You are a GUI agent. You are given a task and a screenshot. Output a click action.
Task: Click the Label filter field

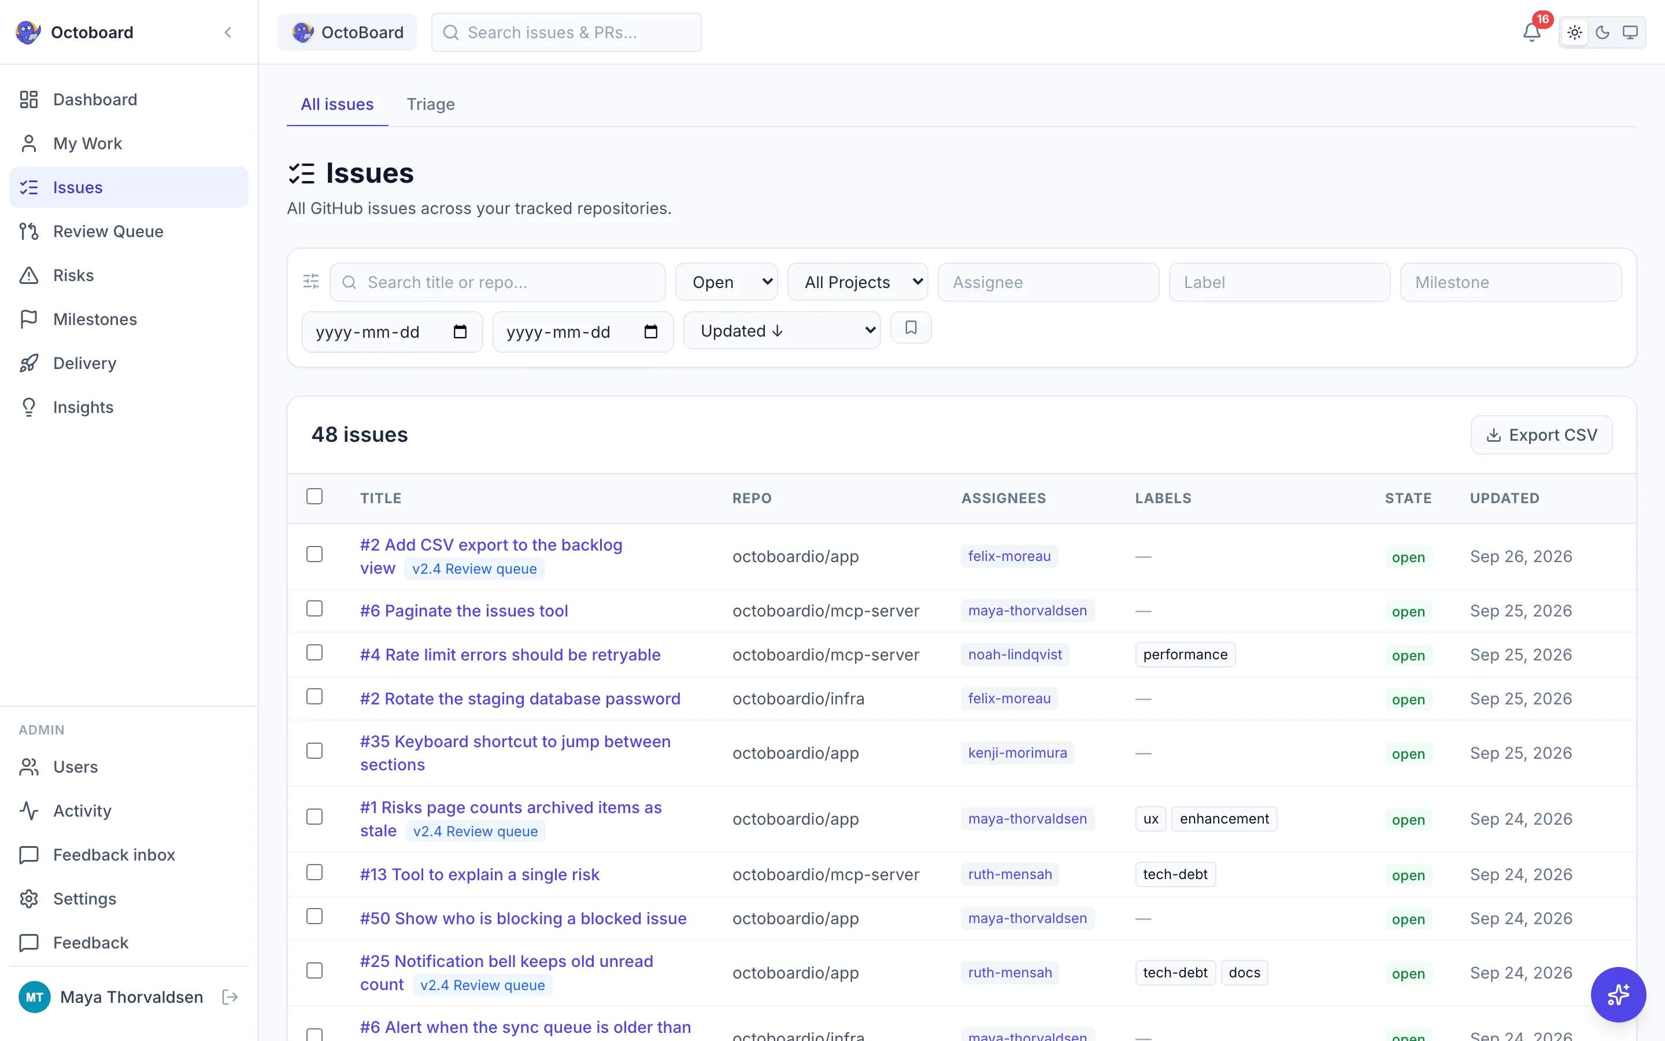pyautogui.click(x=1279, y=282)
